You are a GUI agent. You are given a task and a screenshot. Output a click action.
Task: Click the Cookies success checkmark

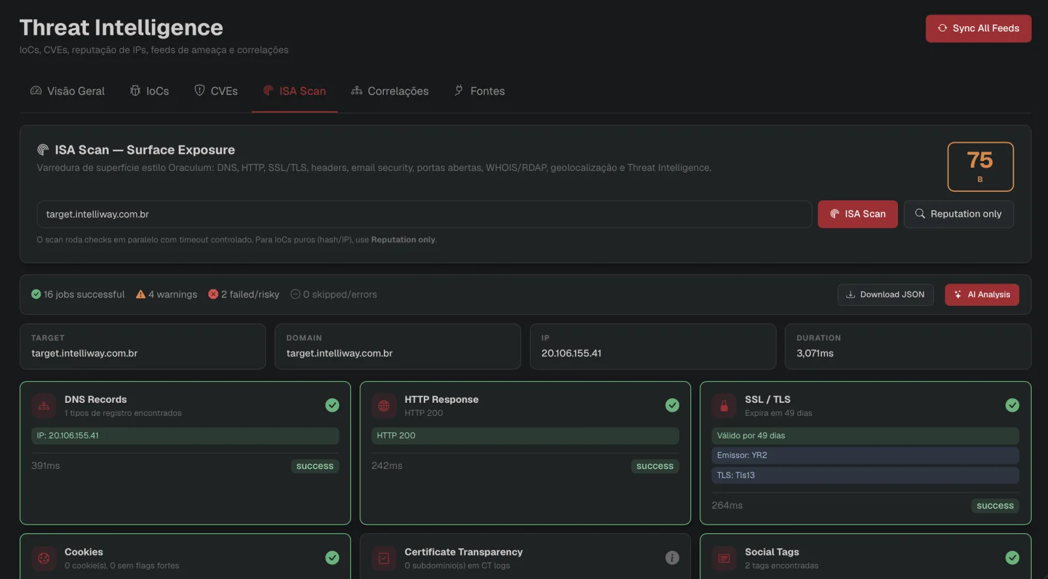click(x=332, y=557)
